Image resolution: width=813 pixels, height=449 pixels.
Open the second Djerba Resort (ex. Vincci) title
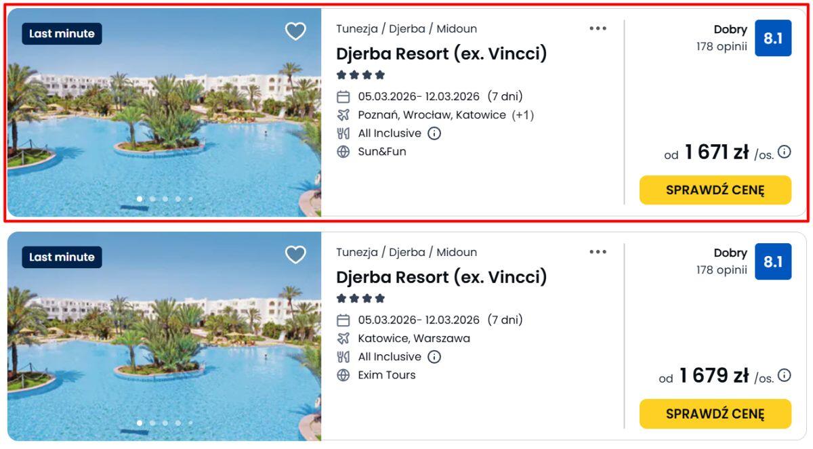click(x=441, y=277)
